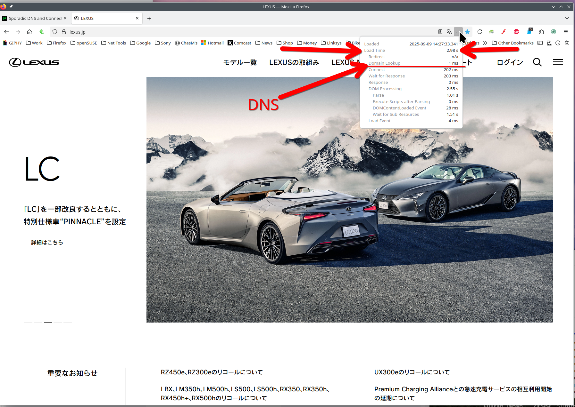Viewport: 575px width, 407px height.
Task: Expand the Sony bookmarks folder
Action: [x=163, y=43]
